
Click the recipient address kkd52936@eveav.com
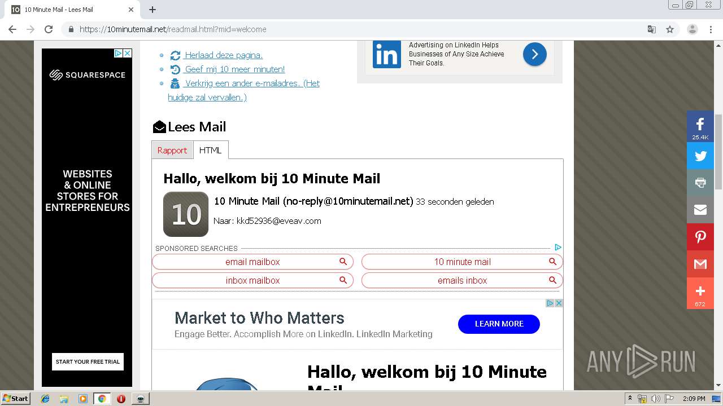coord(278,221)
